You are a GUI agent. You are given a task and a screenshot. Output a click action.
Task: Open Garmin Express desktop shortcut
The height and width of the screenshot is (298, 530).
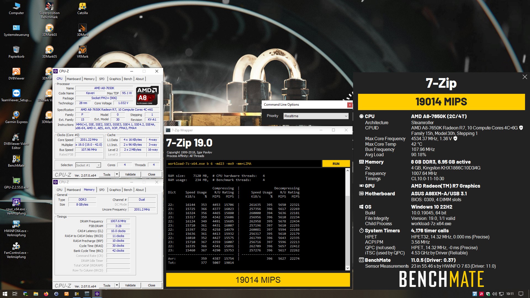(16, 118)
